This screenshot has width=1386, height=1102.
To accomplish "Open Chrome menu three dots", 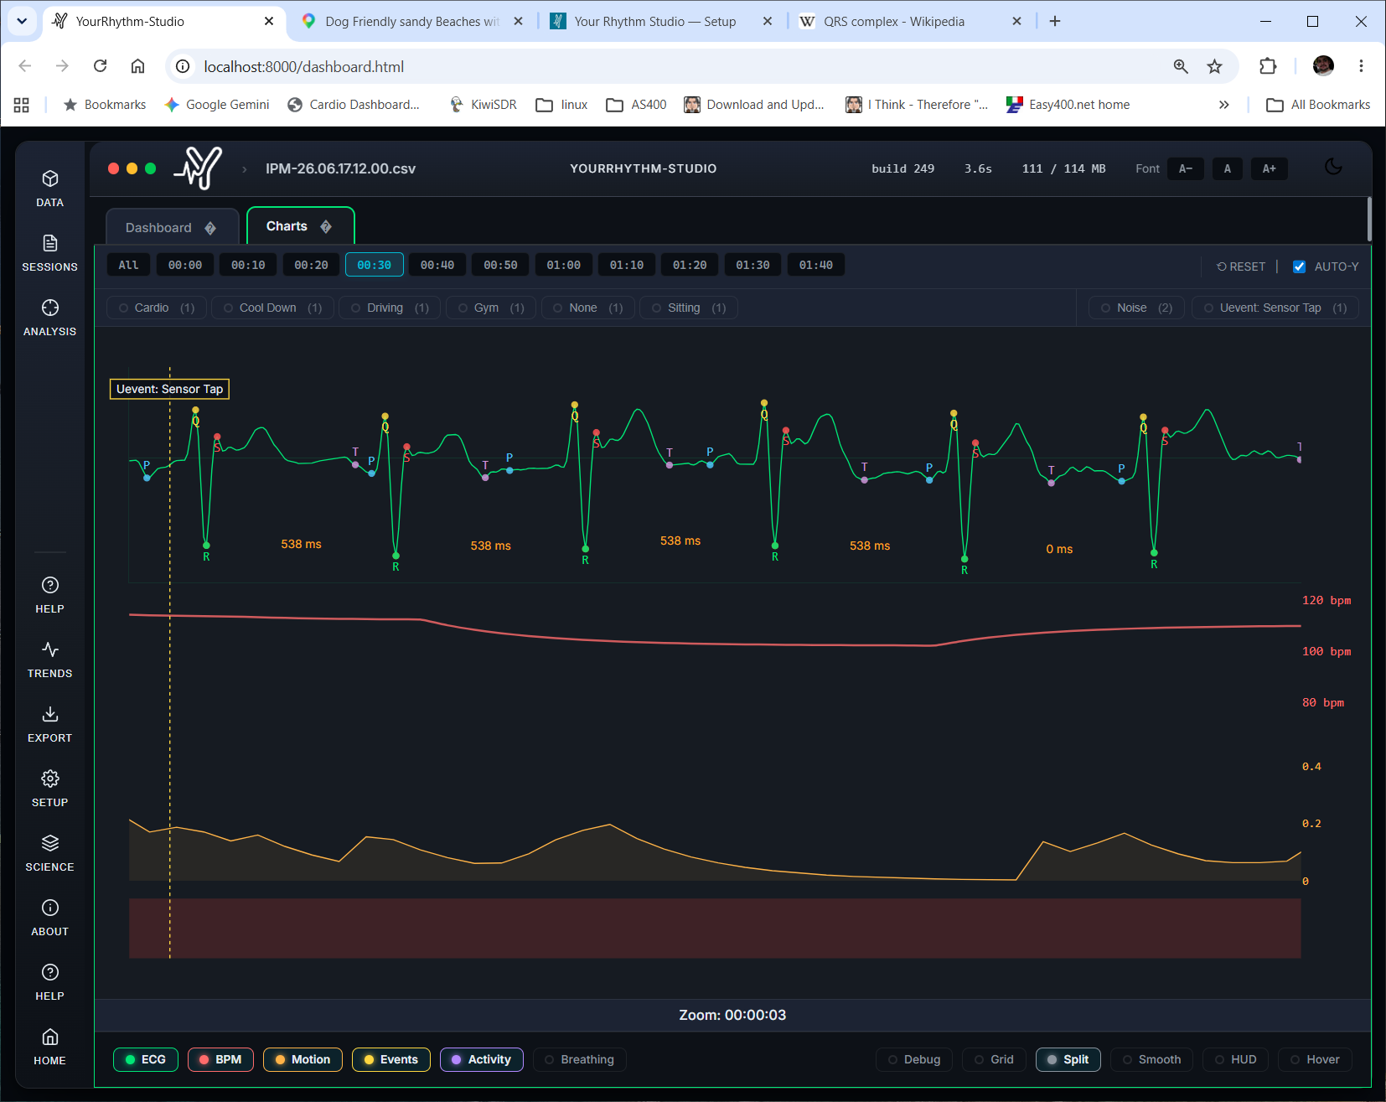I will [1361, 66].
